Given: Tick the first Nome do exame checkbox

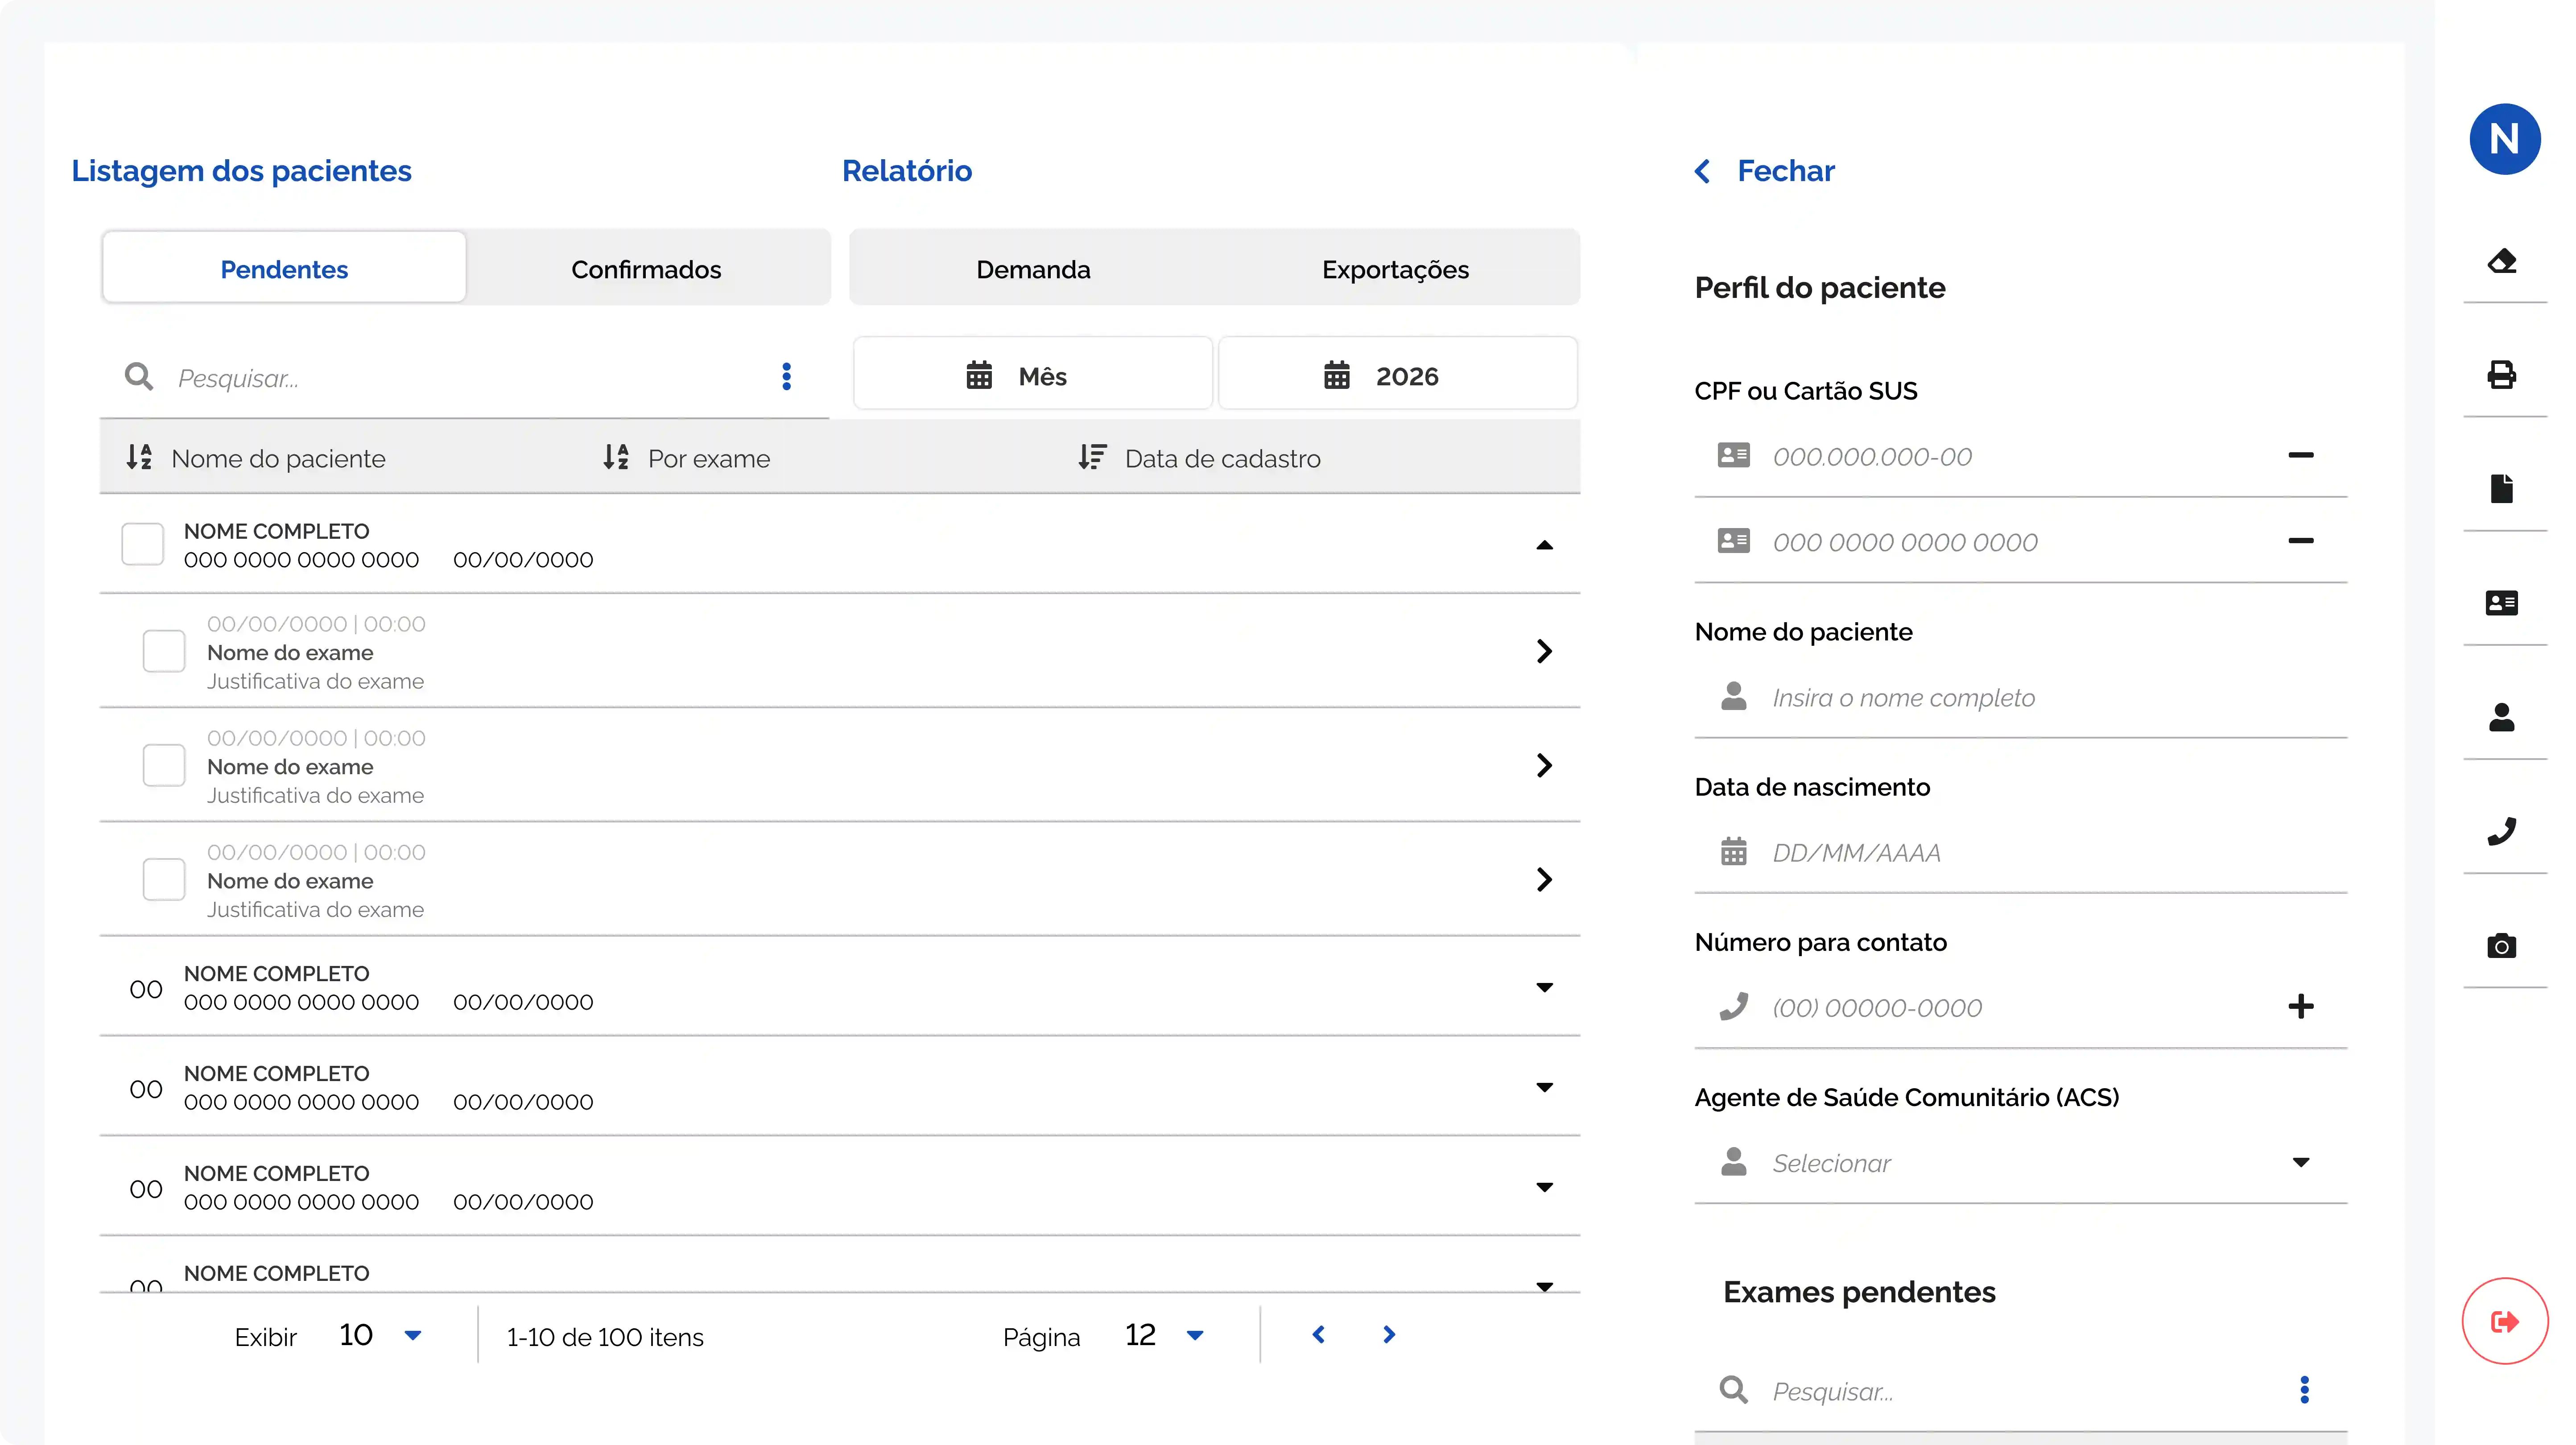Looking at the screenshot, I should [x=164, y=651].
